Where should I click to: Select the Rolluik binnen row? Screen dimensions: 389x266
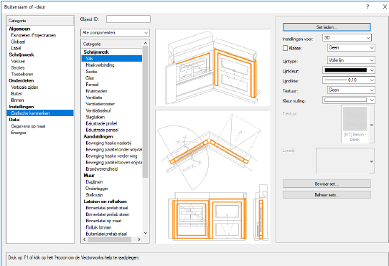tap(98, 227)
